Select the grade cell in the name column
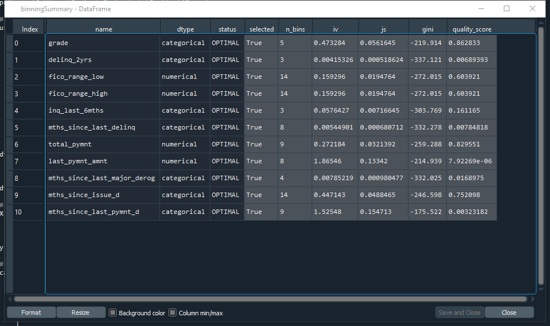550x326 pixels. click(104, 43)
